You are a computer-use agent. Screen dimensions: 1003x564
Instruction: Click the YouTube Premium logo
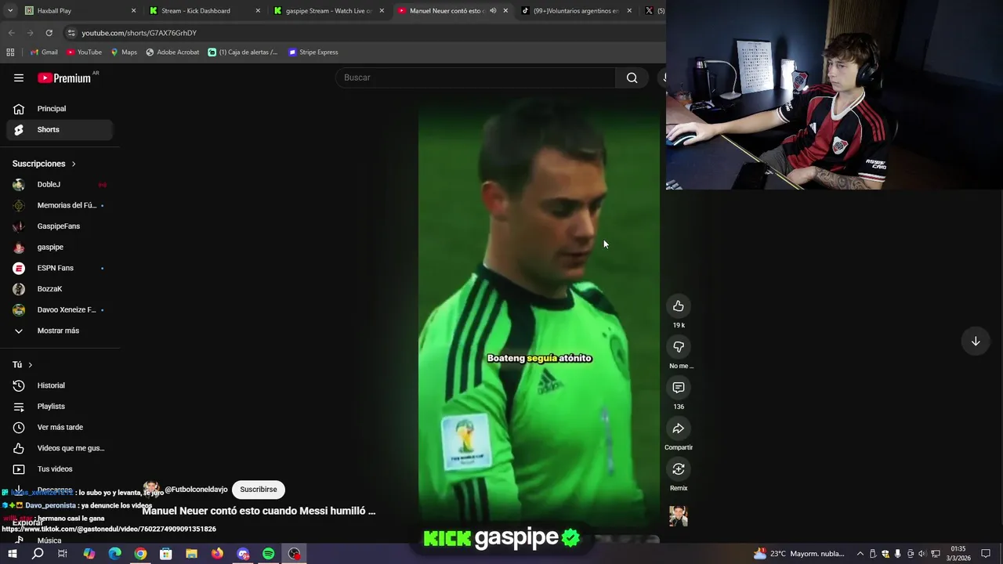tap(64, 78)
